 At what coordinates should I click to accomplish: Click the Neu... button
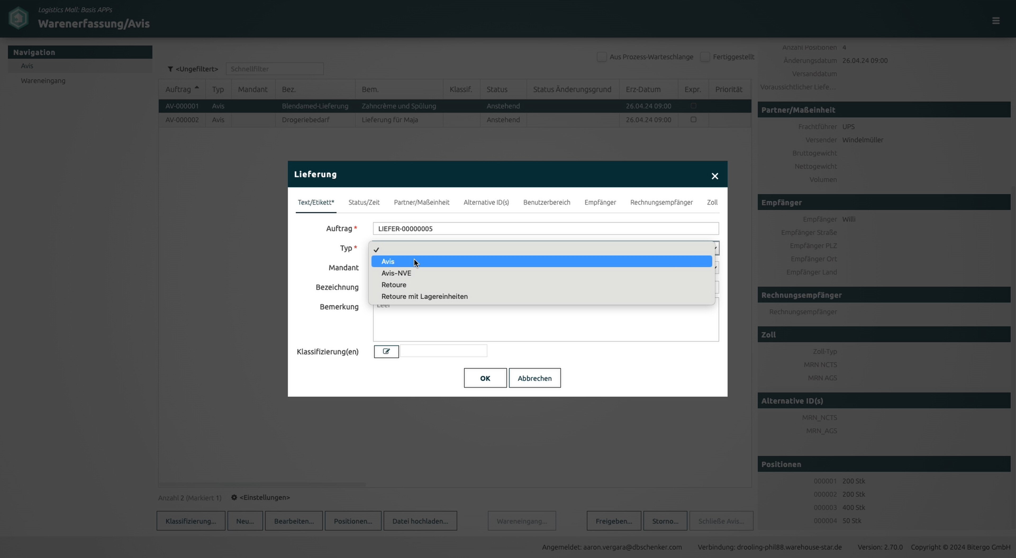coord(245,521)
